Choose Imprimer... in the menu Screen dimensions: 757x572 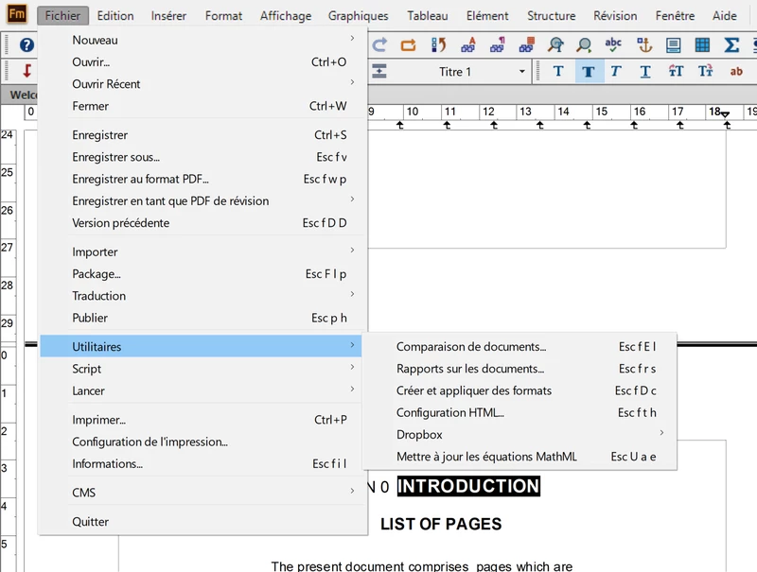pos(201,420)
